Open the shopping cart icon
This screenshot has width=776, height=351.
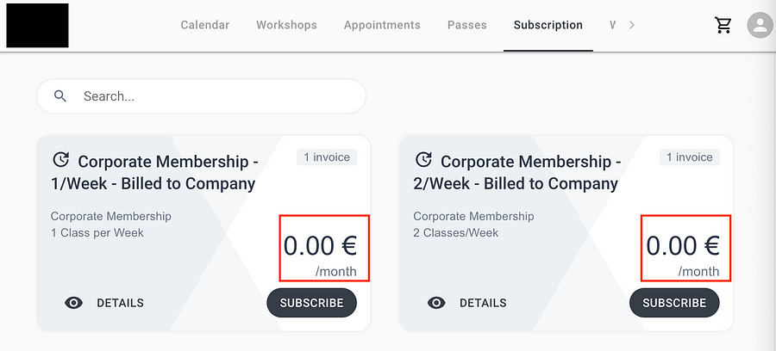click(723, 25)
